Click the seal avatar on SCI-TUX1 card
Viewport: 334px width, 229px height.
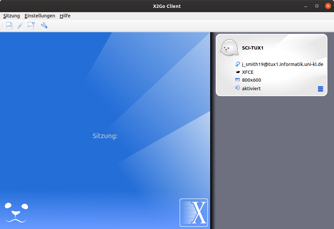click(x=229, y=48)
